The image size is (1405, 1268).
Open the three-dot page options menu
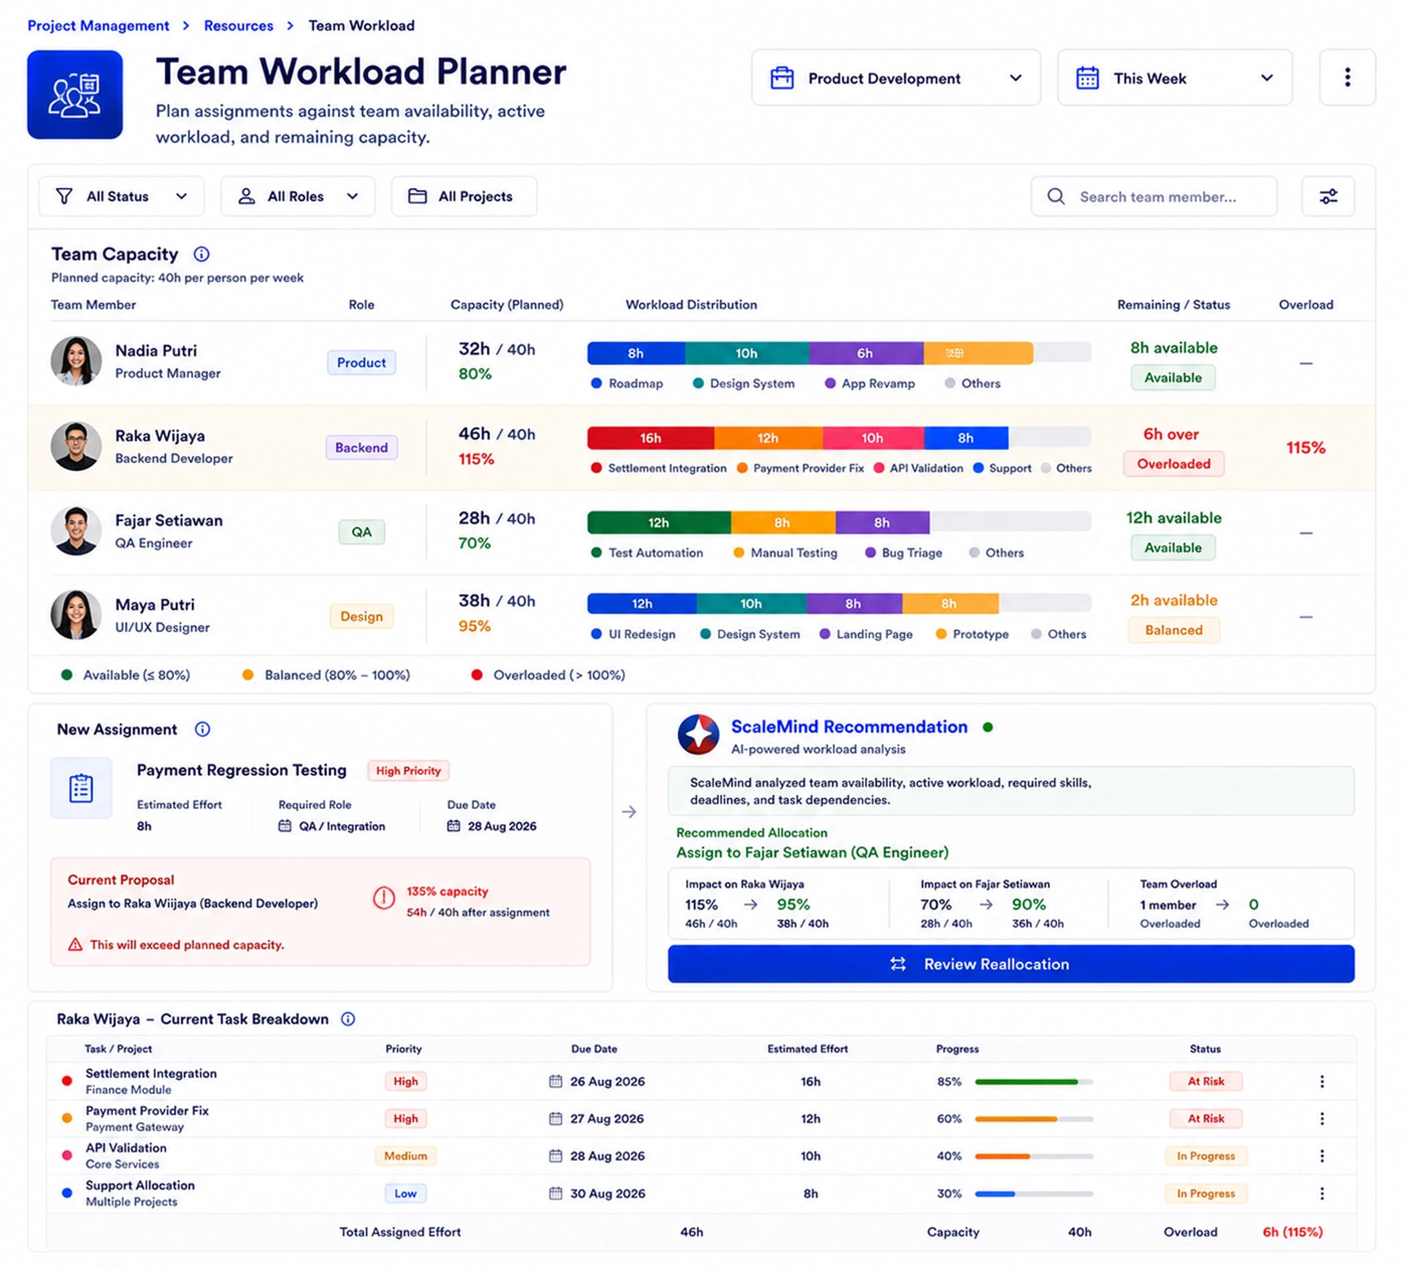pos(1347,78)
